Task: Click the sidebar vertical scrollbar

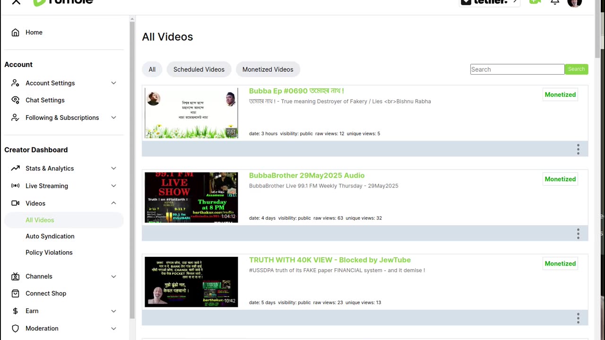Action: coord(132,170)
